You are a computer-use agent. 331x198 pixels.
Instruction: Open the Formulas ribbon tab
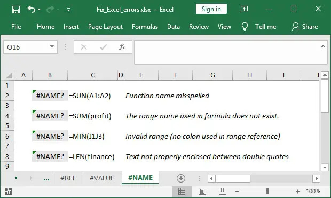[145, 27]
